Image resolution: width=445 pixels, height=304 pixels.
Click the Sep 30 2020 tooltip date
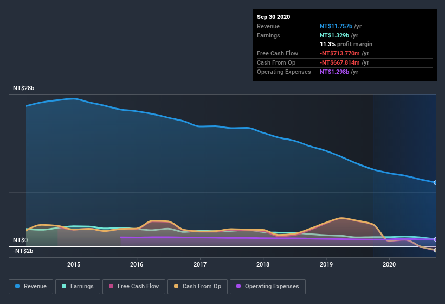click(x=274, y=17)
